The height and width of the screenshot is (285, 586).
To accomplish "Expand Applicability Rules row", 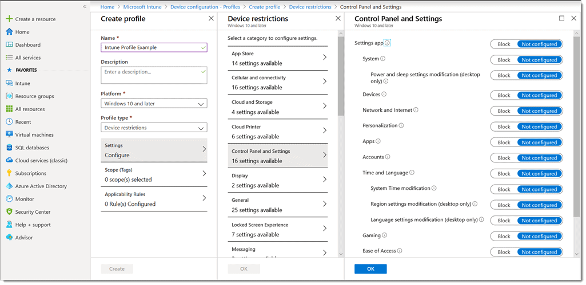I will [x=154, y=199].
